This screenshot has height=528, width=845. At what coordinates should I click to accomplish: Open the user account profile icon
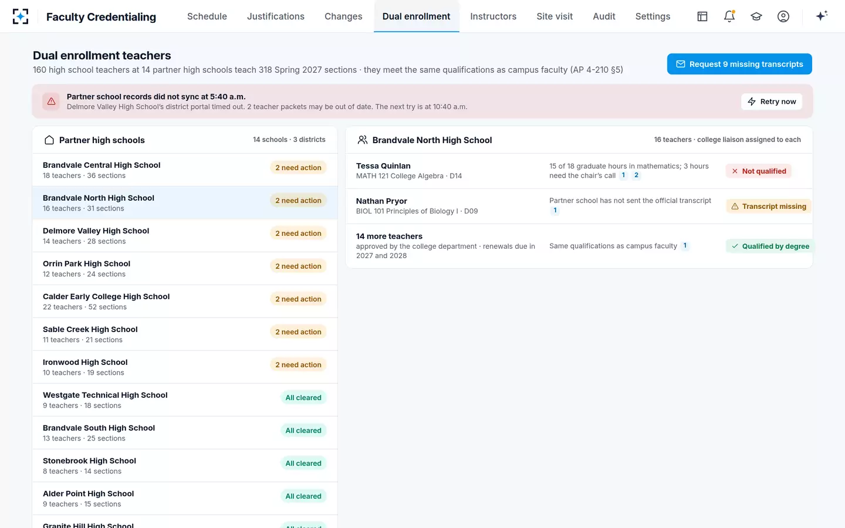(x=783, y=16)
